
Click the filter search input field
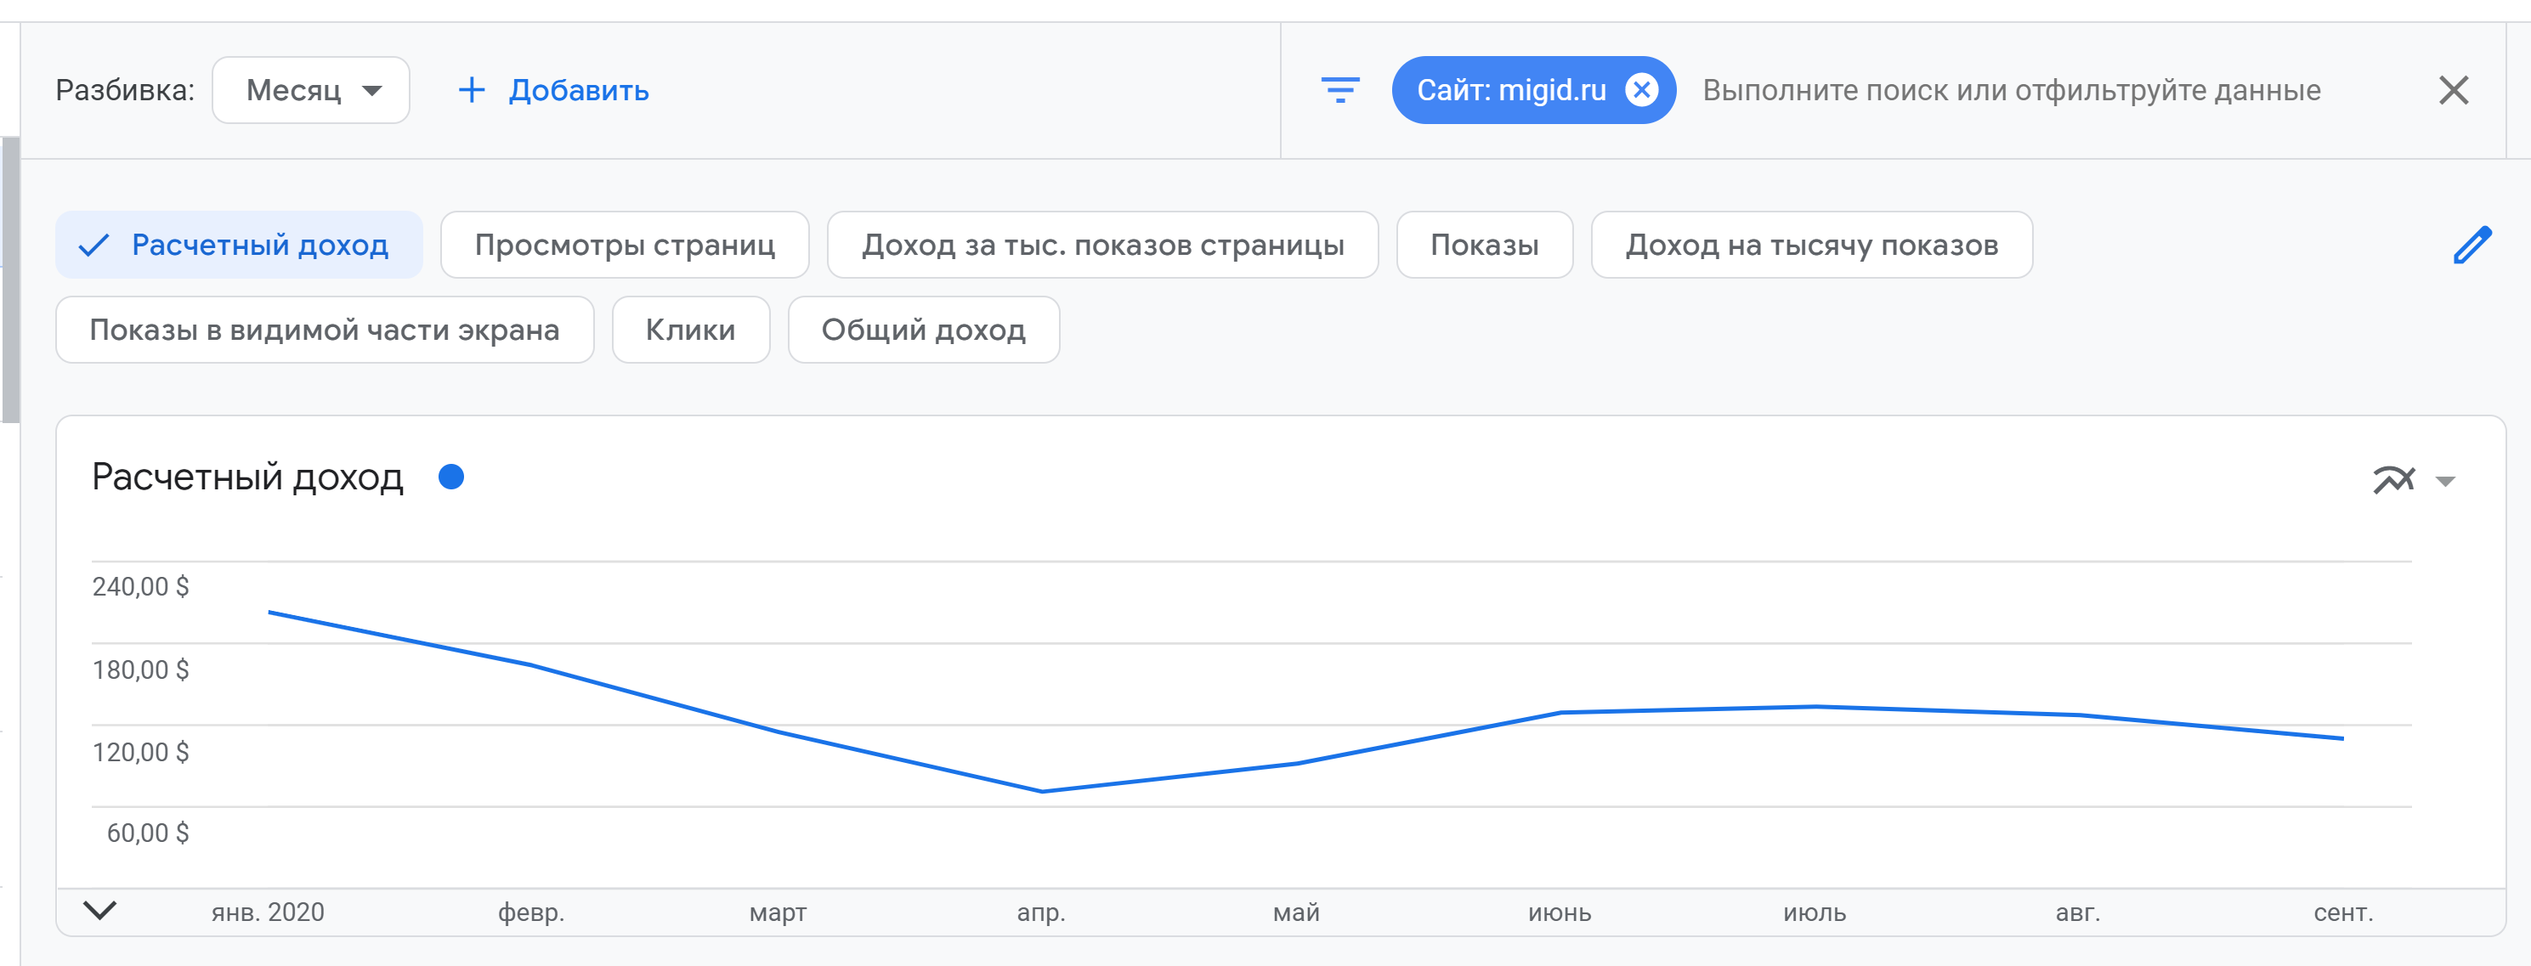tap(2010, 90)
